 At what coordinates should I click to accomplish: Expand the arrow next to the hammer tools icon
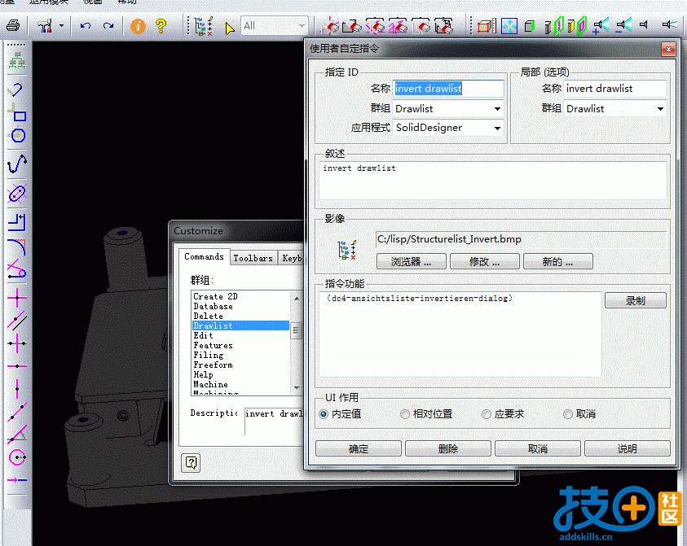coord(61,26)
